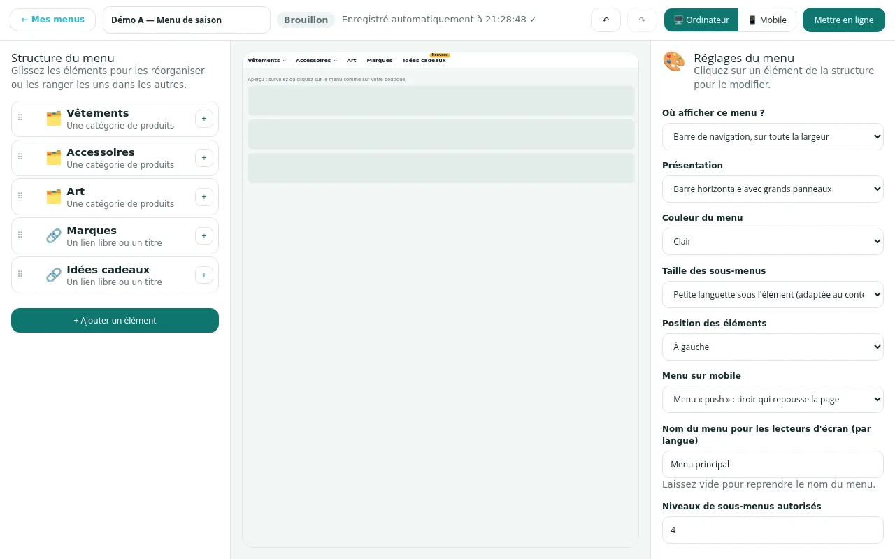Click the plus button on Accessoires row
The height and width of the screenshot is (559, 895).
pos(204,158)
